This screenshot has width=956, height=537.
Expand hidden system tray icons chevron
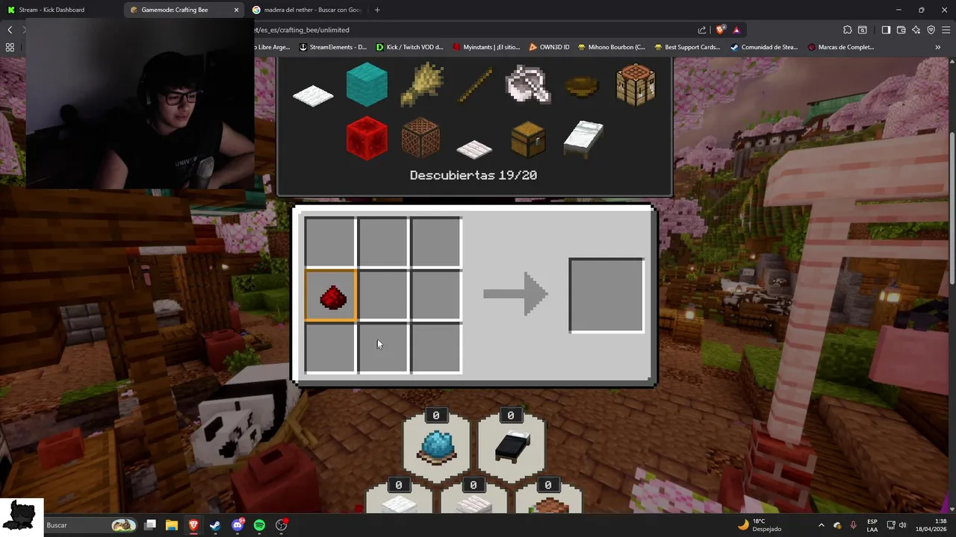click(821, 525)
